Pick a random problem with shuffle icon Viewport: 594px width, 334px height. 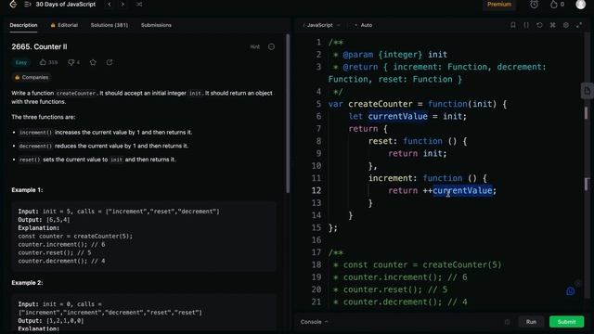pyautogui.click(x=139, y=4)
